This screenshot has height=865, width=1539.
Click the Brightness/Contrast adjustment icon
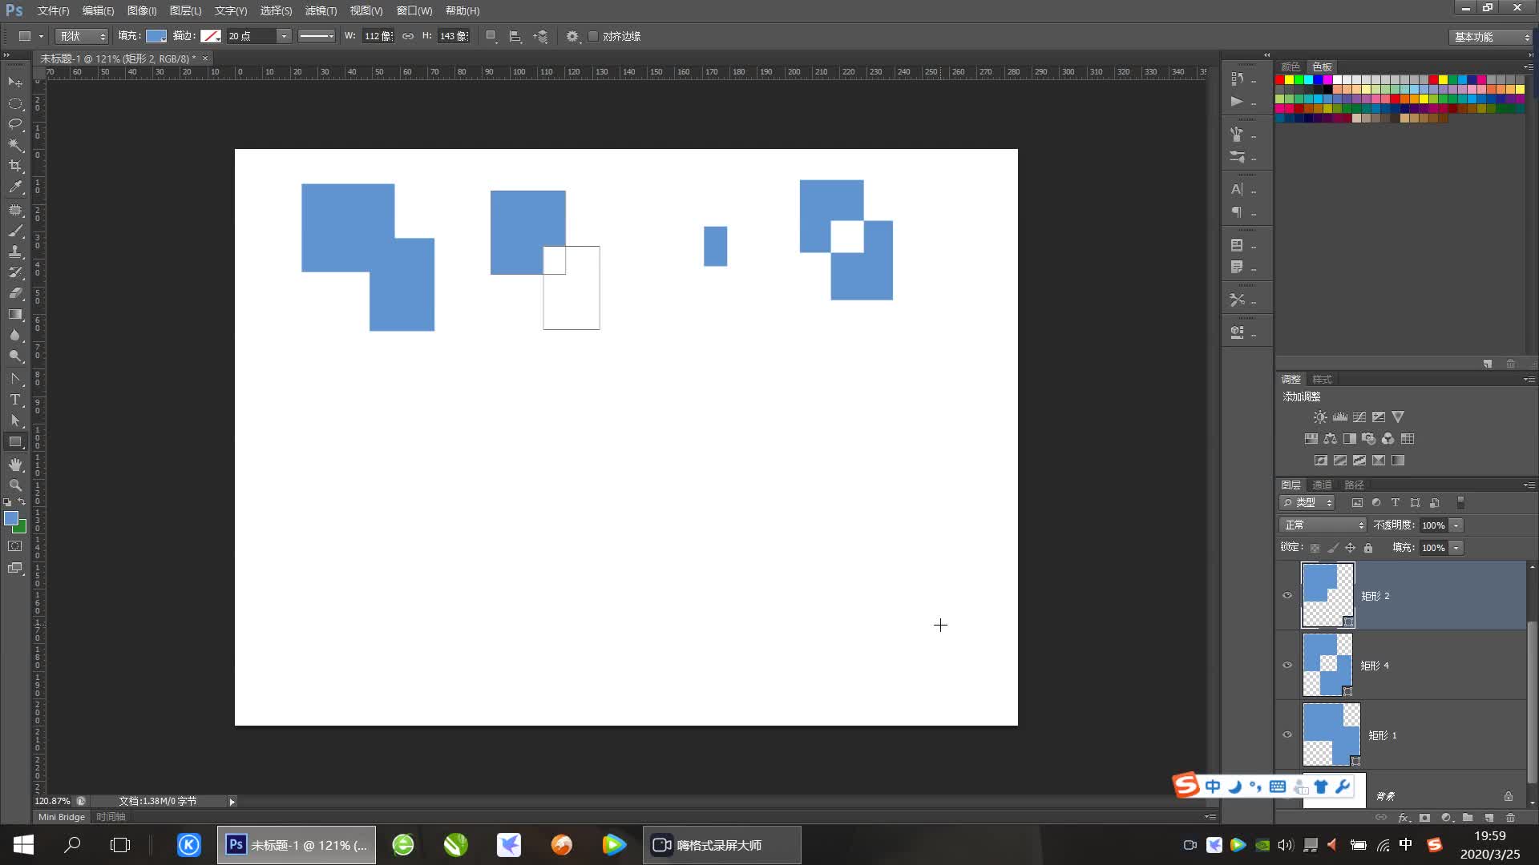tap(1320, 417)
